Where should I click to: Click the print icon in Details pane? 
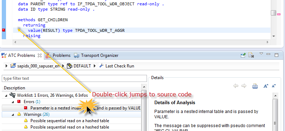(255, 86)
